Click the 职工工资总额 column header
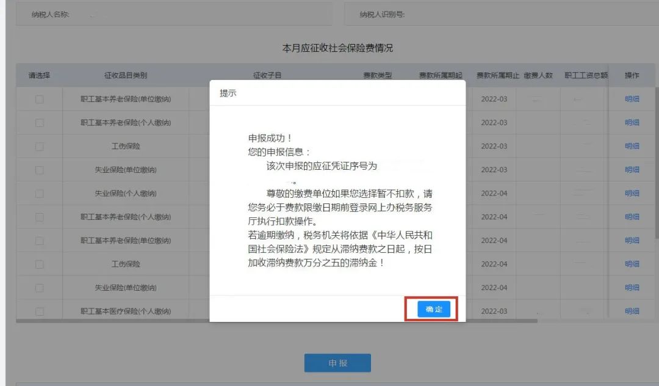Viewport: 659px width, 386px height. pos(586,75)
